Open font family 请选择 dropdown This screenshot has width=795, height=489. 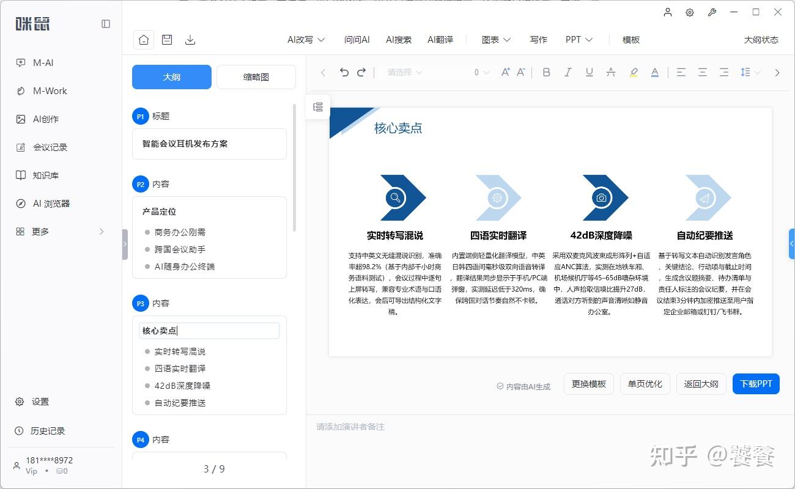[405, 72]
